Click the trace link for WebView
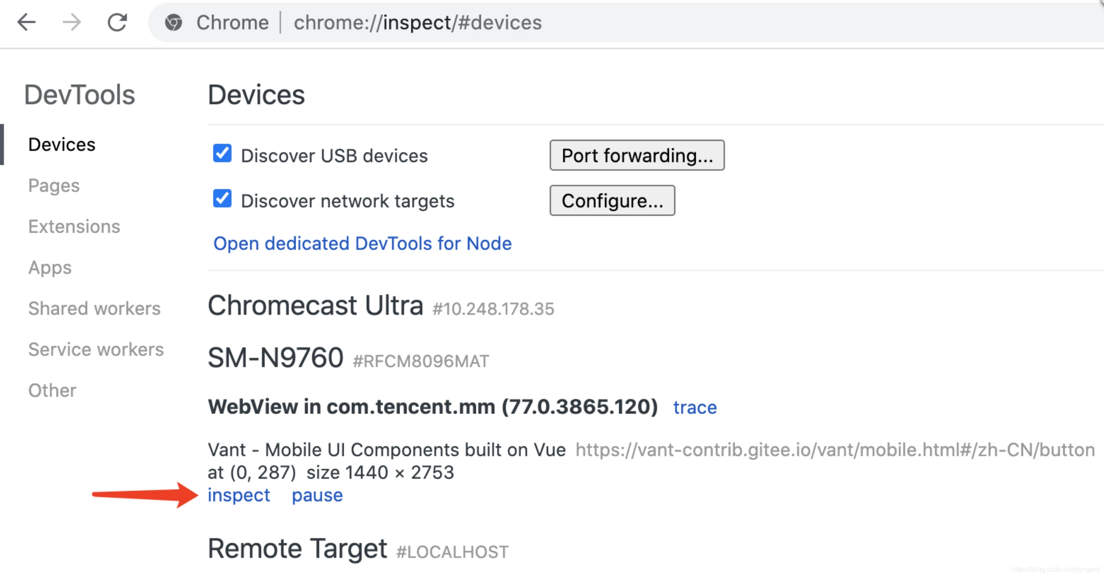Viewport: 1104px width, 577px height. tap(695, 407)
